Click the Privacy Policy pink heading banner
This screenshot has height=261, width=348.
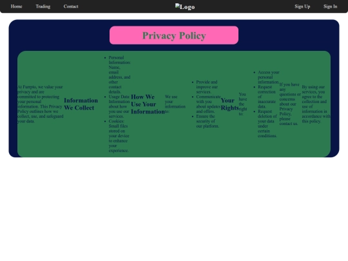tap(174, 35)
